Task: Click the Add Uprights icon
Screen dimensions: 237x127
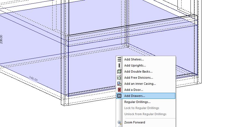Action: (x=119, y=65)
